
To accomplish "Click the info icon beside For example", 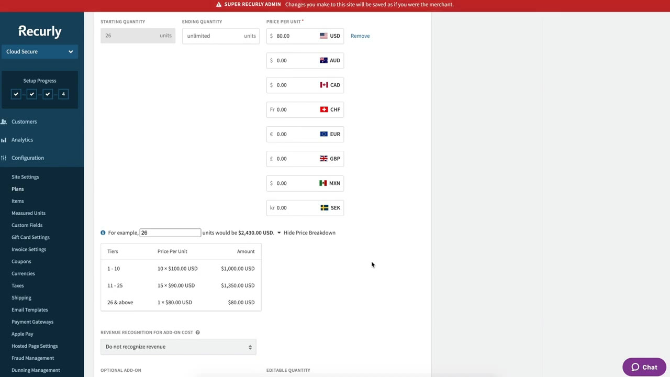I will point(103,232).
